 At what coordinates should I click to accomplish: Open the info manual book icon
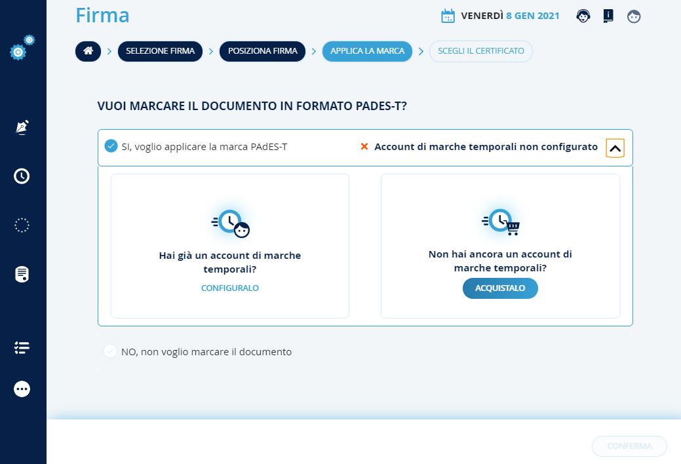pyautogui.click(x=608, y=16)
